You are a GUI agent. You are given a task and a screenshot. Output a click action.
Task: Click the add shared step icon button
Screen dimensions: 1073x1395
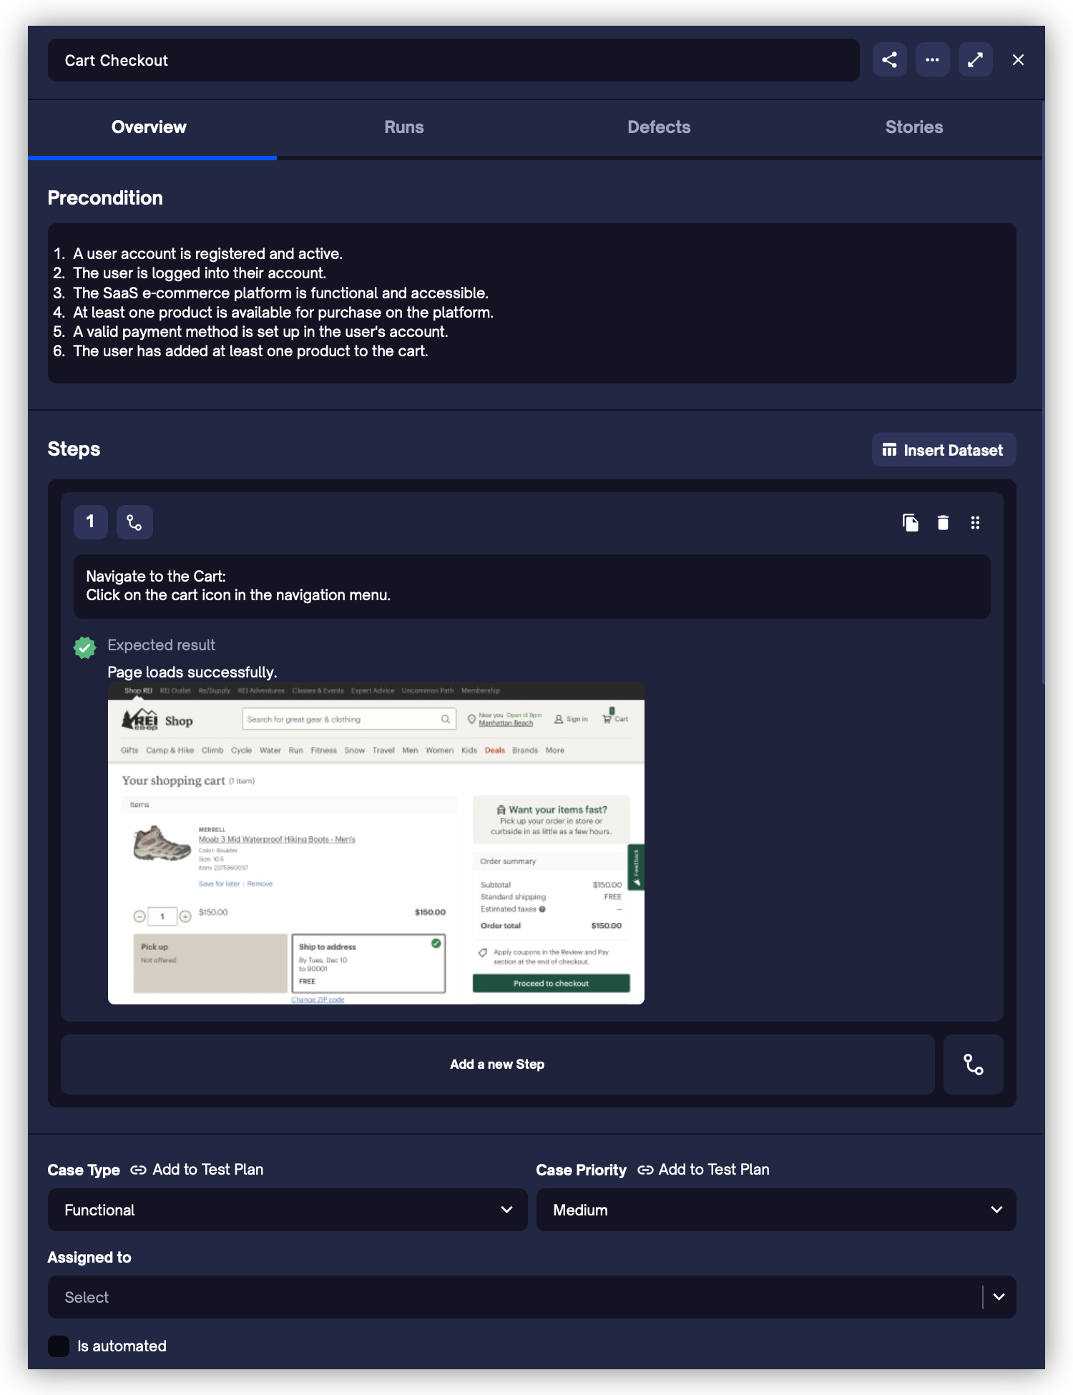tap(973, 1064)
